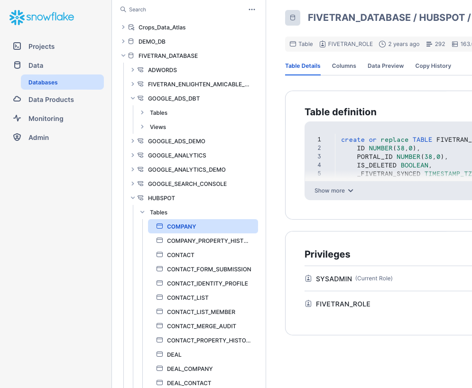Switch to the Table Details tab
Image resolution: width=472 pixels, height=388 pixels.
303,66
